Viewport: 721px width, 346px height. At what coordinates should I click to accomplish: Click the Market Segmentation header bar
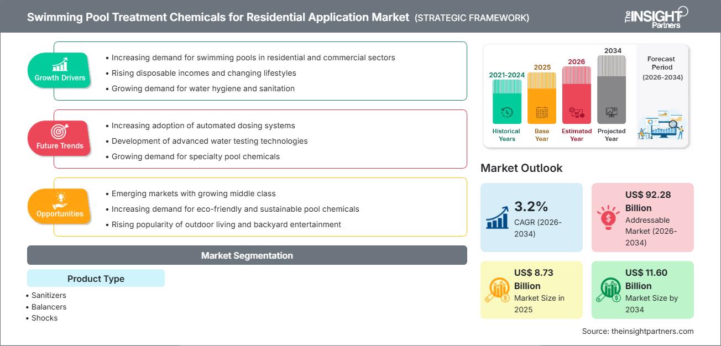[x=247, y=255]
